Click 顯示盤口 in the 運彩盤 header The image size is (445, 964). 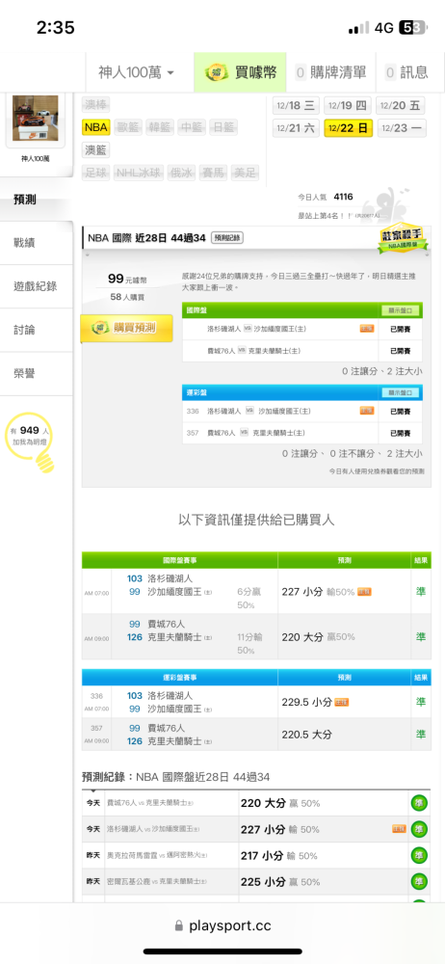tap(400, 392)
